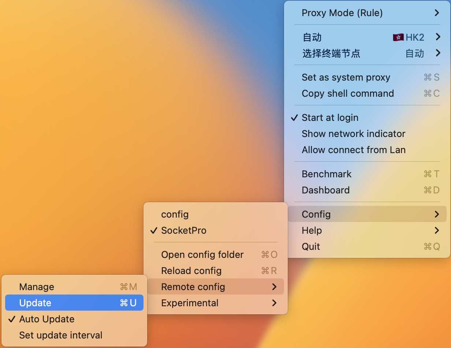Open the Help submenu
451x348 pixels.
pyautogui.click(x=367, y=230)
